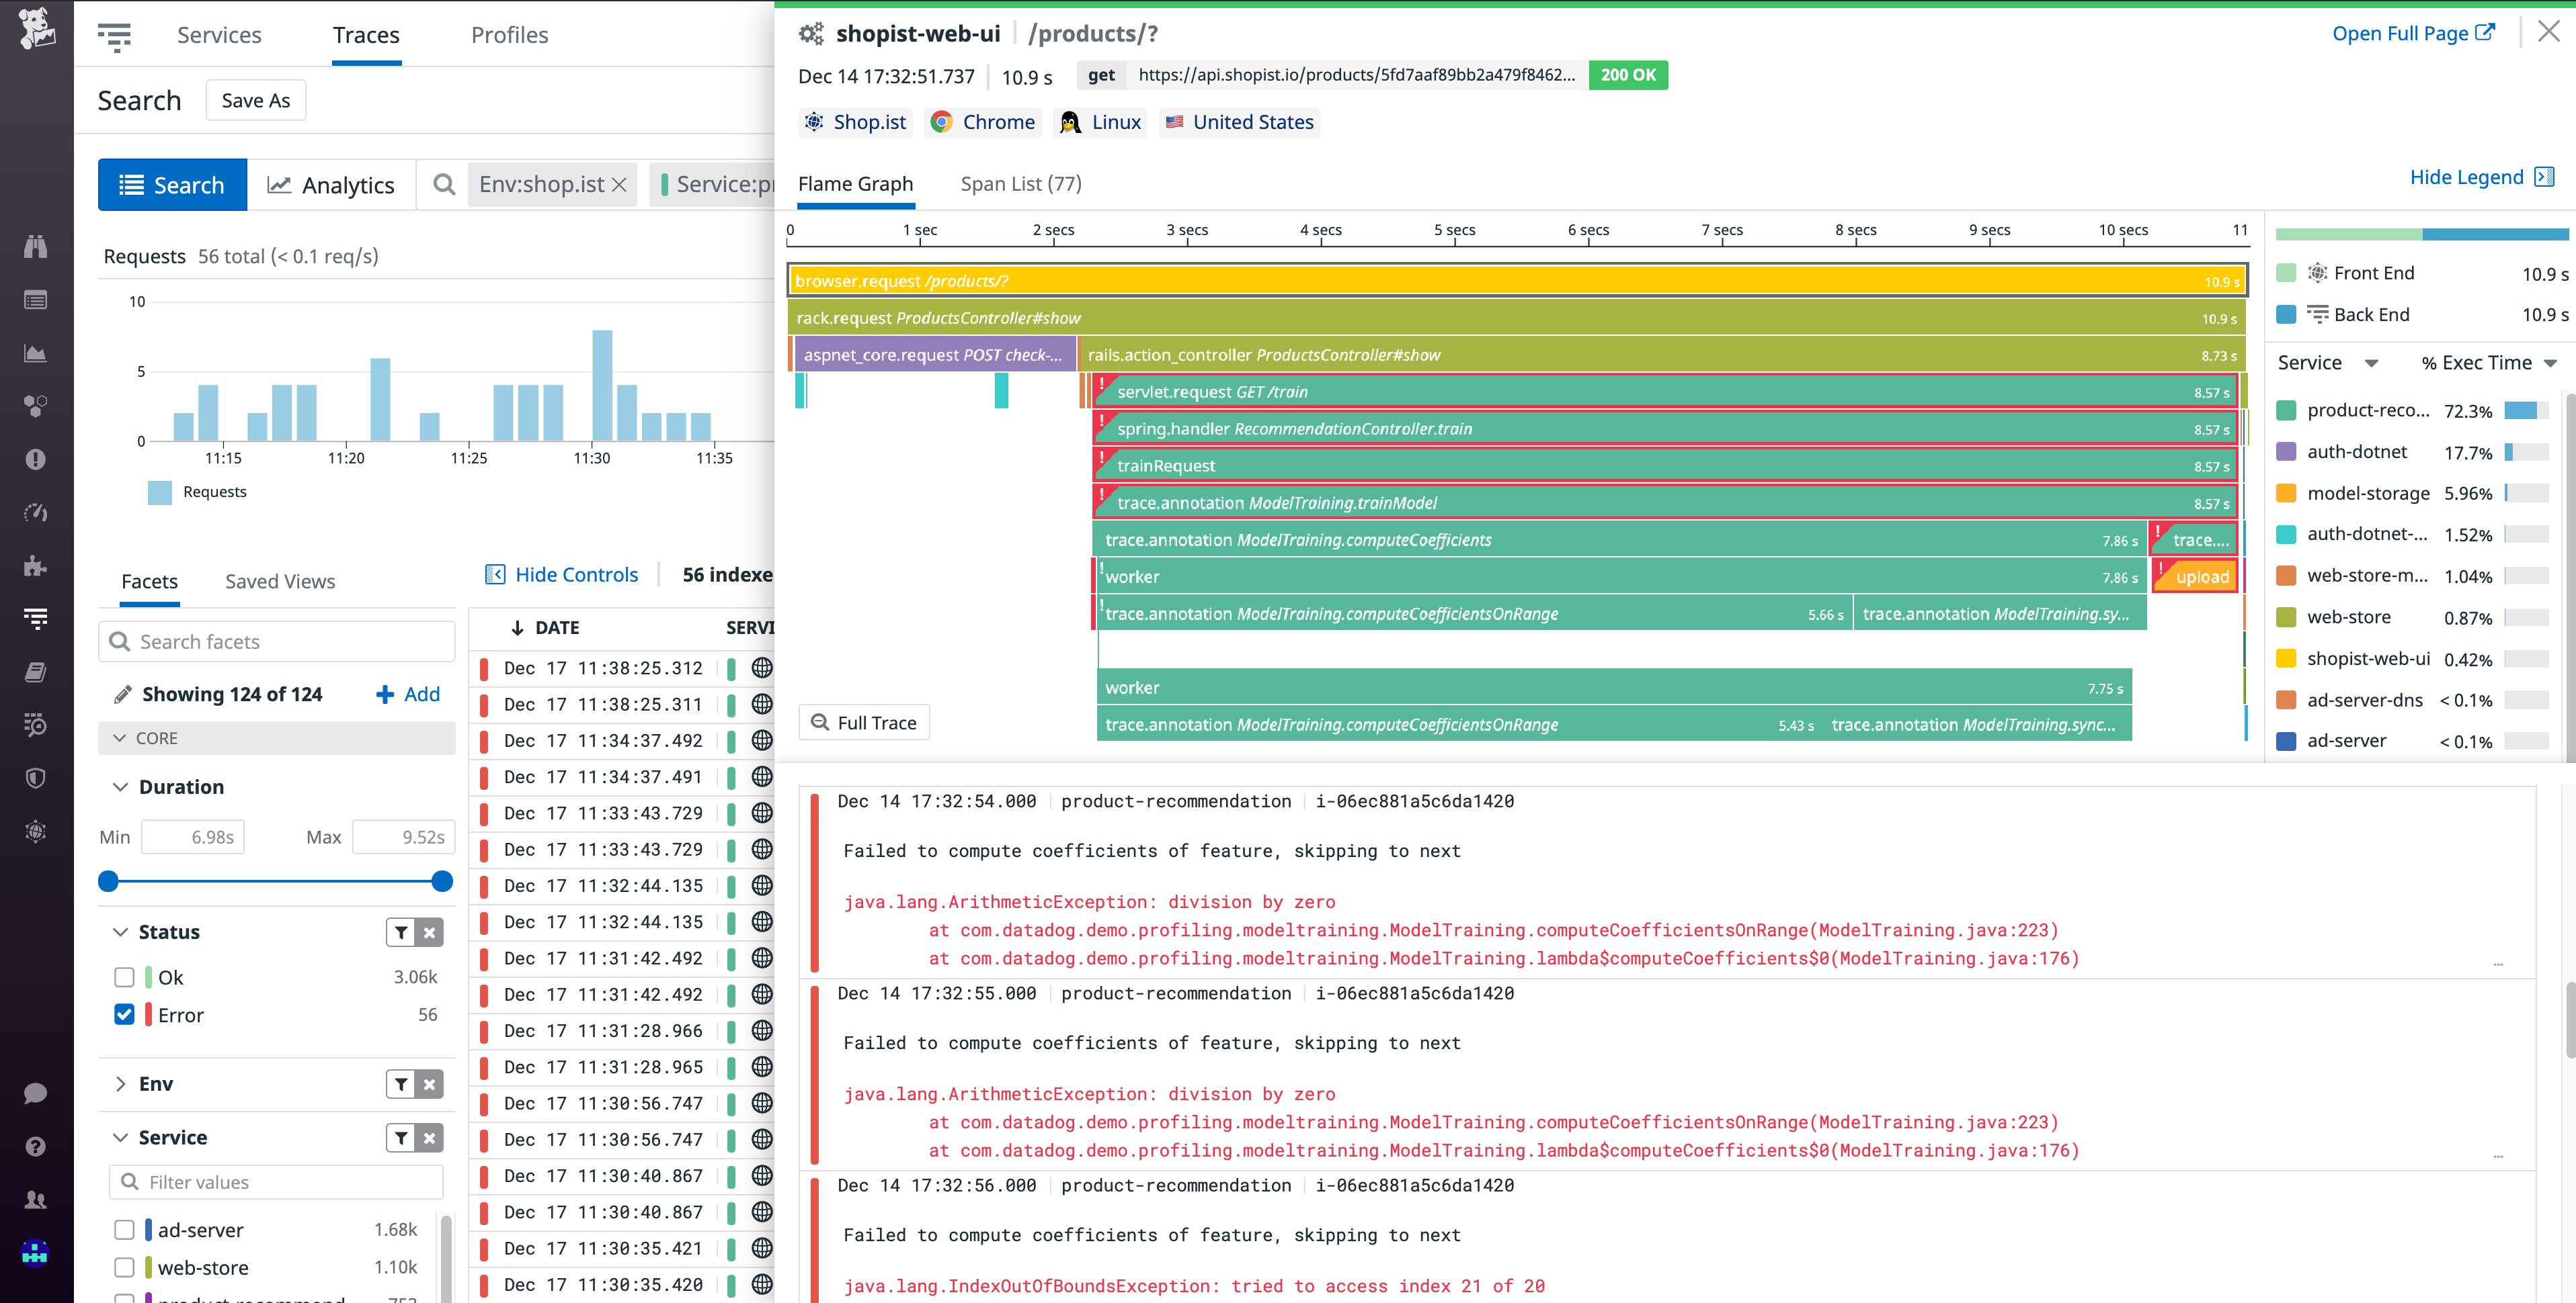Expand the Env facet section

pyautogui.click(x=120, y=1083)
